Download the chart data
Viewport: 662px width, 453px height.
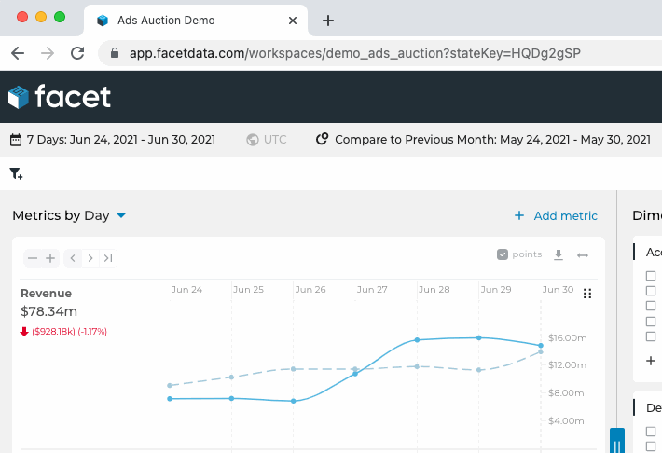coord(559,254)
